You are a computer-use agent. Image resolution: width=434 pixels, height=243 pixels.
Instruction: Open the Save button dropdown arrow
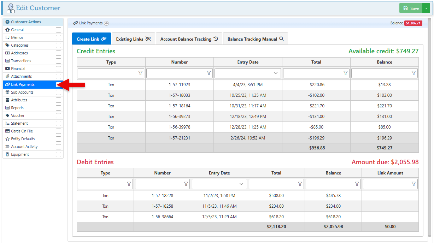(426, 8)
